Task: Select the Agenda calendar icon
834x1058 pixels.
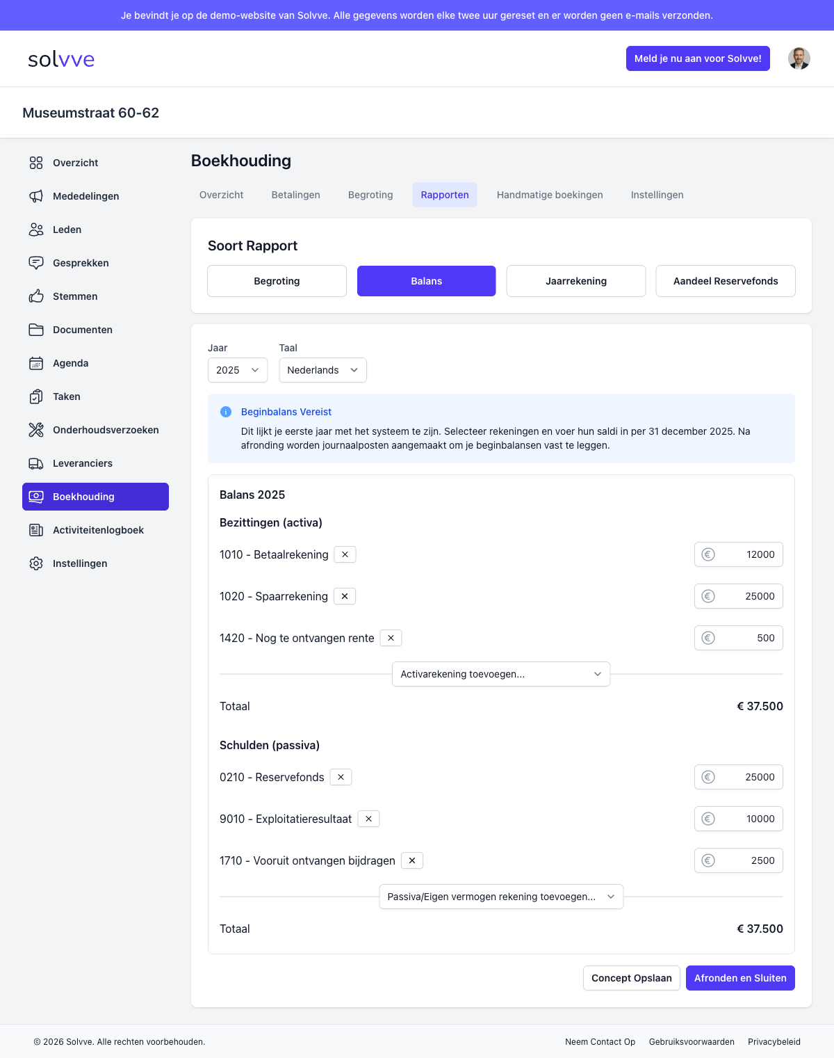Action: 36,363
